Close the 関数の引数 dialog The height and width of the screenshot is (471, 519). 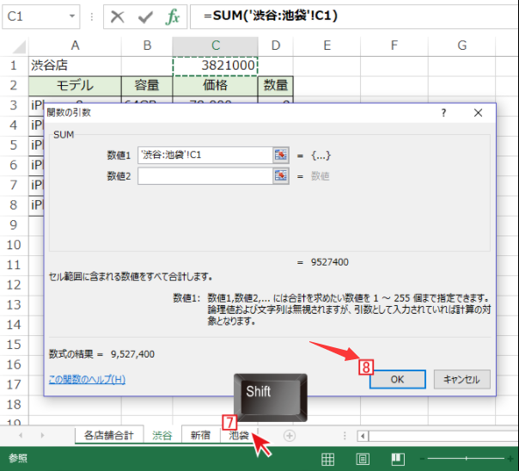coord(478,113)
